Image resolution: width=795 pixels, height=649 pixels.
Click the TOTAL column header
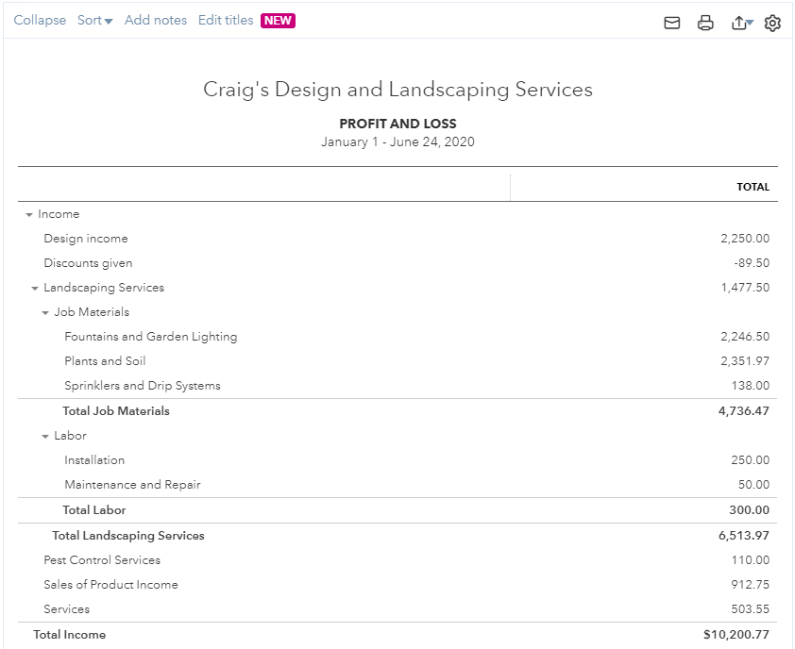pyautogui.click(x=753, y=187)
